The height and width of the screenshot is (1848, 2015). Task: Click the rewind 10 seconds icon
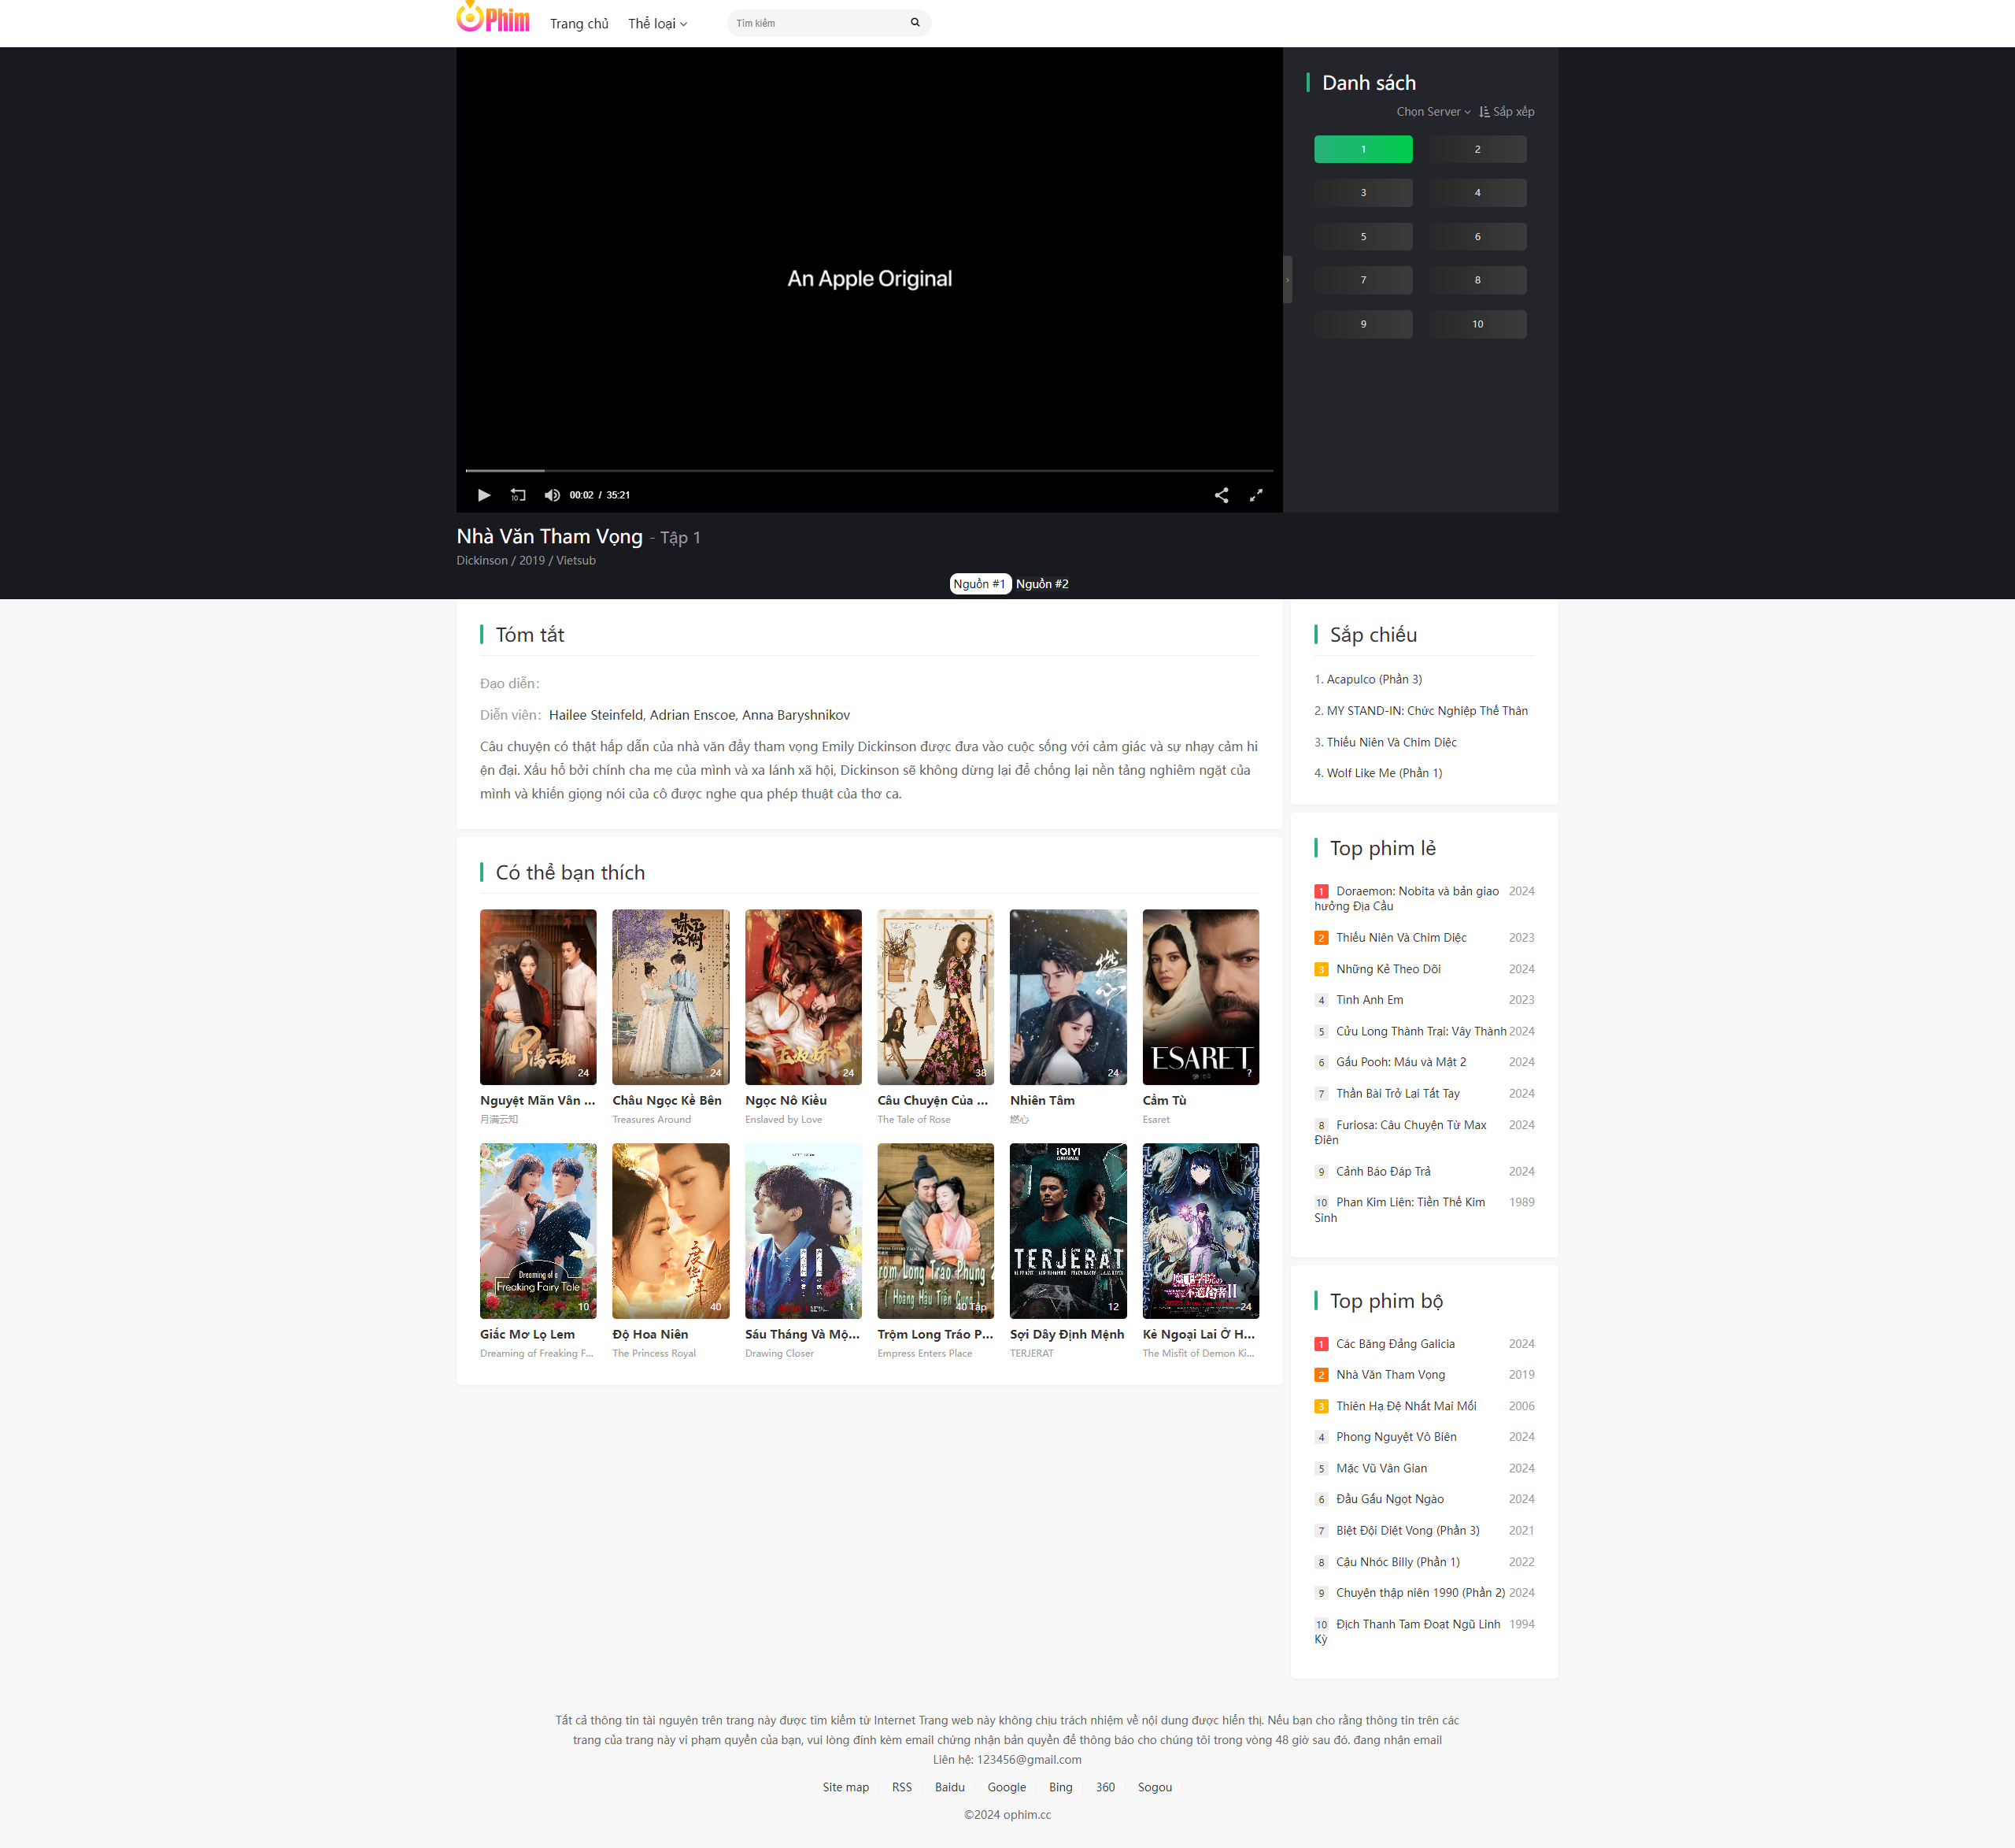click(518, 495)
